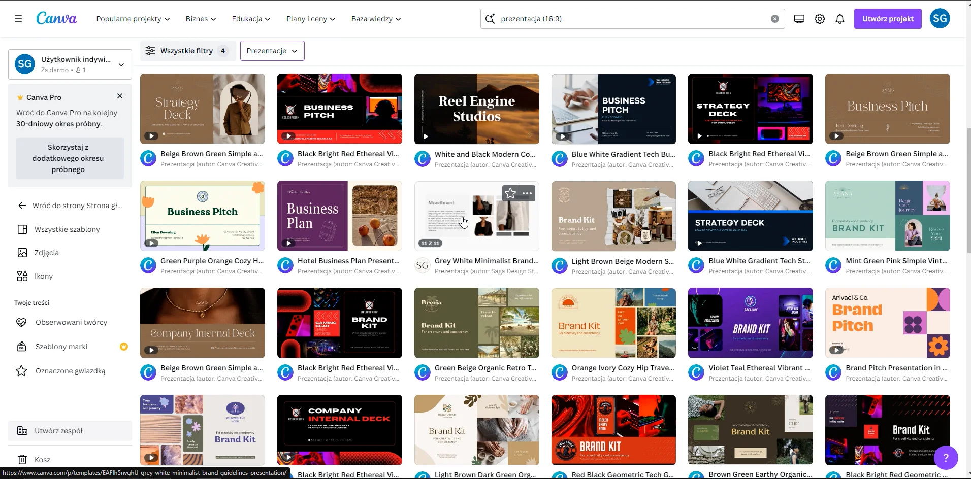Open the desktop app monitor icon

pyautogui.click(x=799, y=19)
